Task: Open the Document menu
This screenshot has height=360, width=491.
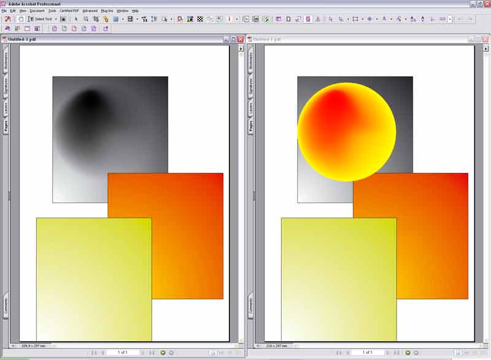Action: [37, 11]
